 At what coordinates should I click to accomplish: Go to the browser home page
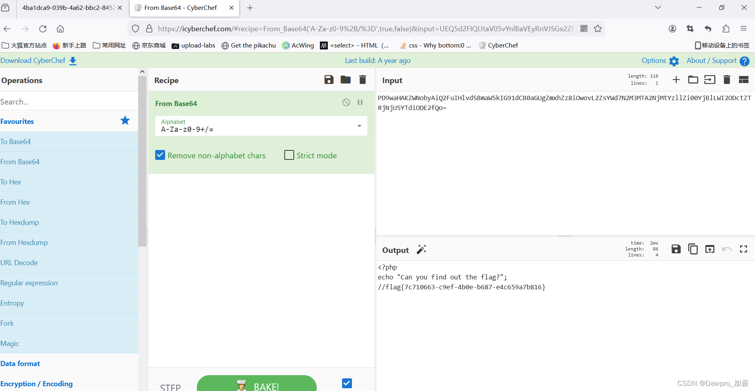(x=60, y=28)
